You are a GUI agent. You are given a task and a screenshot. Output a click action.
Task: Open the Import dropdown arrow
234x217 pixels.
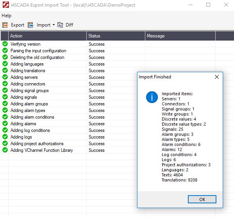[54, 25]
